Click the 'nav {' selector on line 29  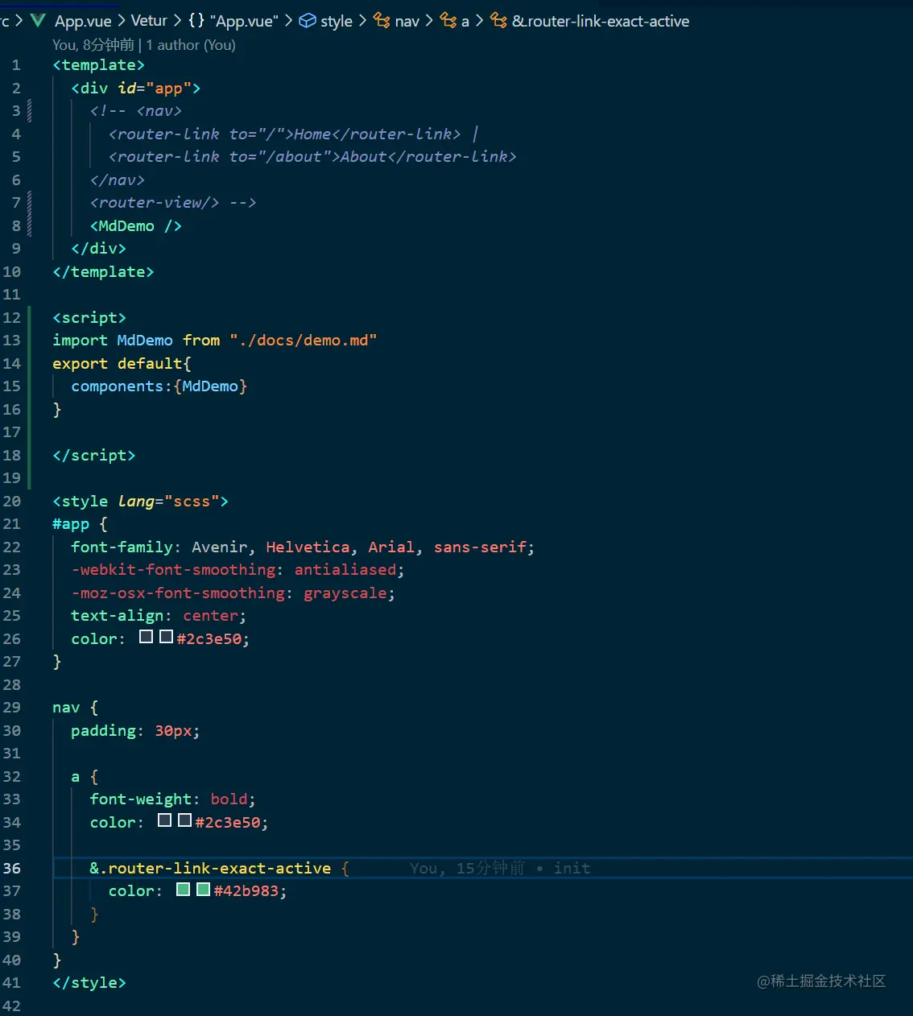coord(75,708)
